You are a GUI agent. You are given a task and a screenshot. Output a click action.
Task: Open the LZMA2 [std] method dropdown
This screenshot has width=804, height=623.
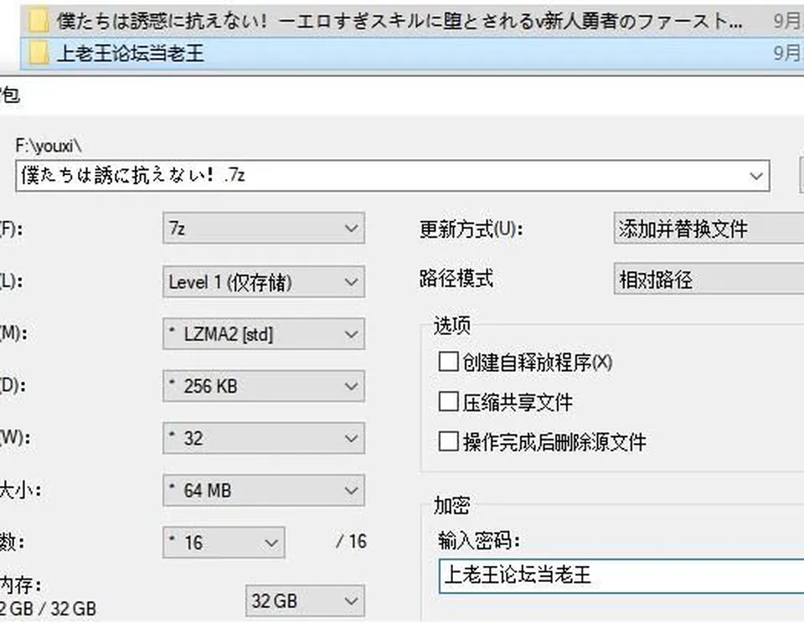pyautogui.click(x=264, y=334)
